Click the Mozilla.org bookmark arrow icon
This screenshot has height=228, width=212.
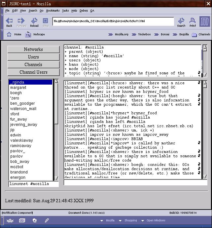[x=110, y=34]
